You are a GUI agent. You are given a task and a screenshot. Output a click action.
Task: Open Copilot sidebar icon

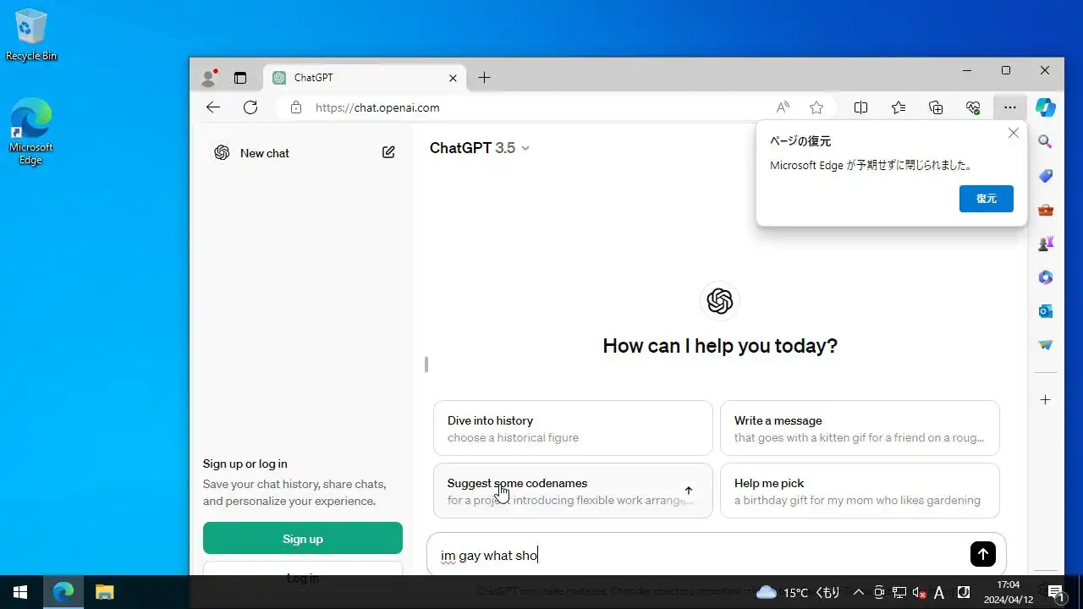pos(1046,107)
